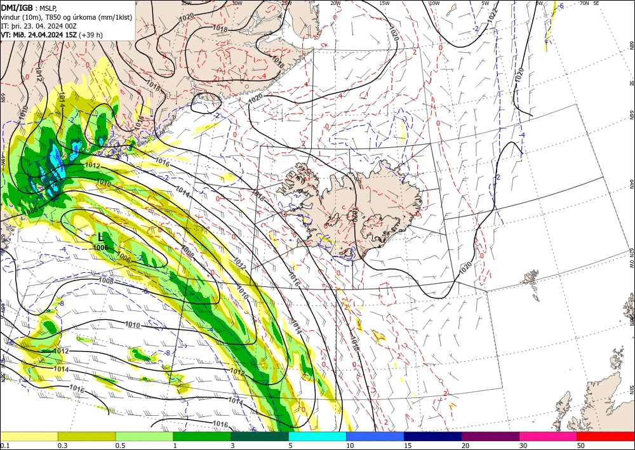Viewport: 635px width, 450px height.
Task: Click the '20W' longitude label
Action: coord(335,3)
